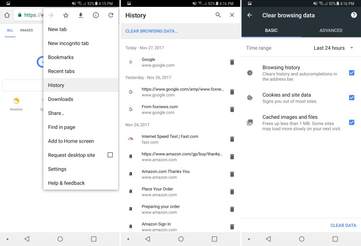Select the IMAGES search tab
Image resolution: width=361 pixels, height=246 pixels.
click(x=26, y=30)
